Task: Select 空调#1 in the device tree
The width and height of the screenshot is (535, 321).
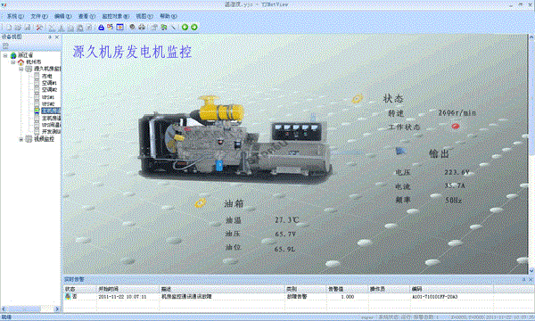Action: [49, 83]
